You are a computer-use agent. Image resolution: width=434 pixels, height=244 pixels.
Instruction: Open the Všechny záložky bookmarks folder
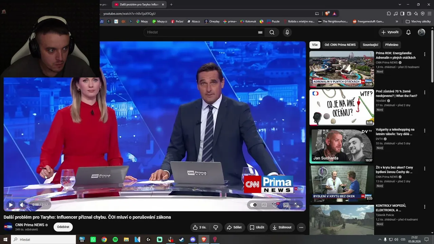(x=418, y=21)
